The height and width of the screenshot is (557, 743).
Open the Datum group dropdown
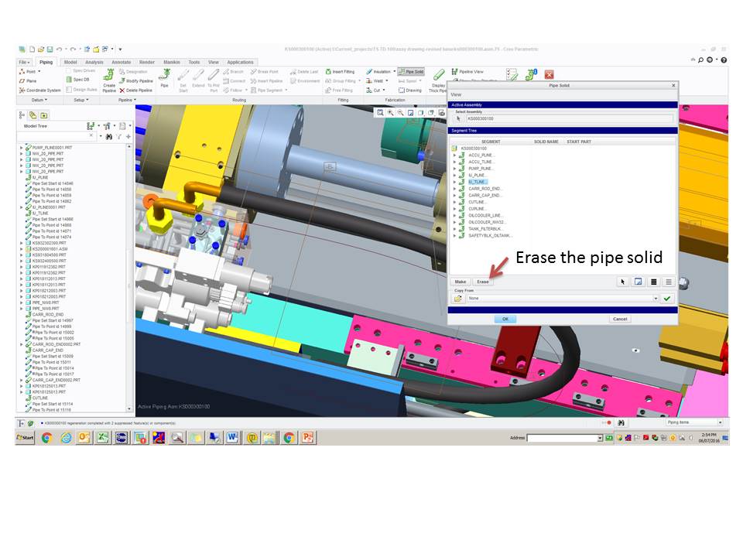39,100
